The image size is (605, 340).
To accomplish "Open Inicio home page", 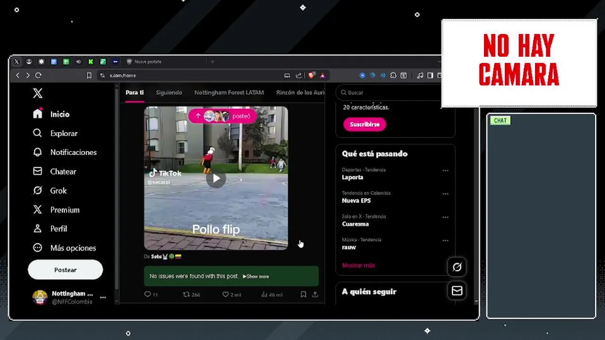I will click(51, 114).
